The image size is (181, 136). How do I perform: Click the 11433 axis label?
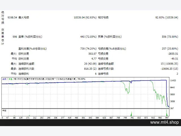tap(173, 80)
